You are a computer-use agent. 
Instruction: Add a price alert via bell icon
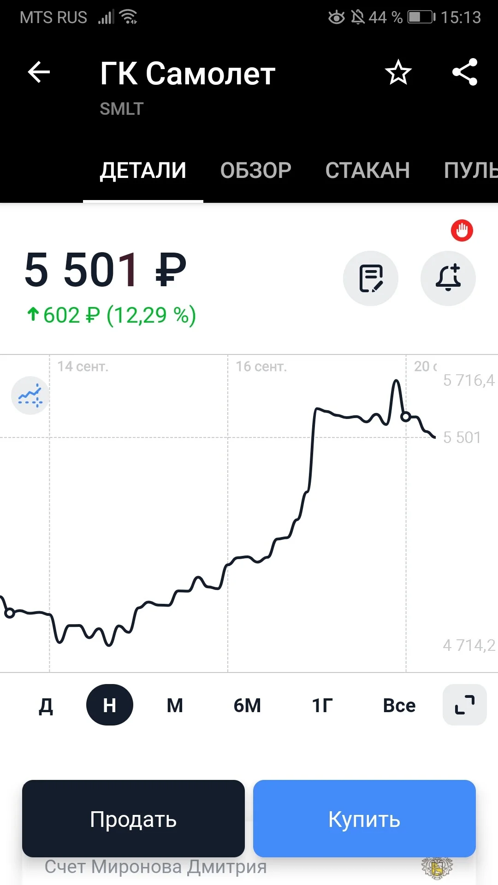448,278
